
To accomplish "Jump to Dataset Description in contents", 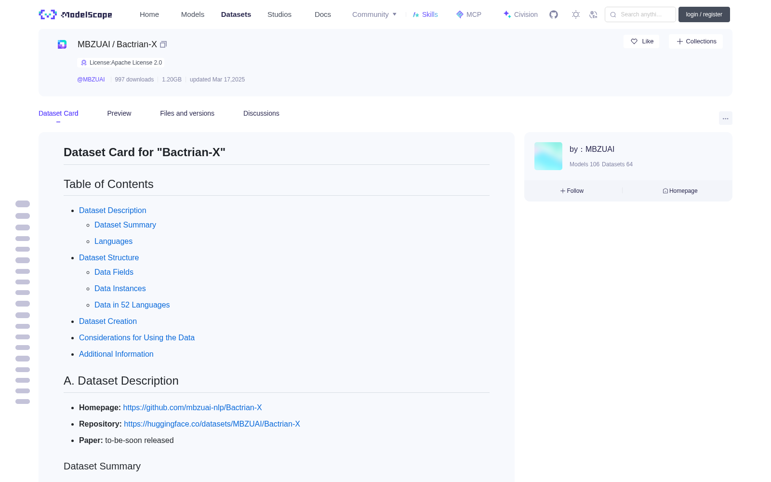I will (x=112, y=210).
